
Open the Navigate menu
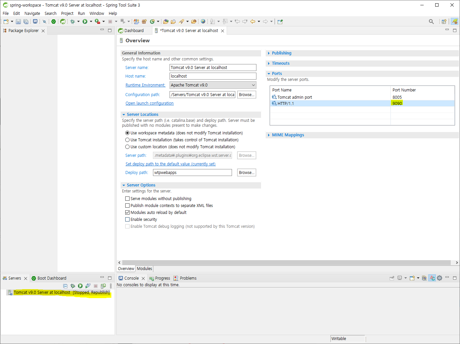click(x=32, y=13)
